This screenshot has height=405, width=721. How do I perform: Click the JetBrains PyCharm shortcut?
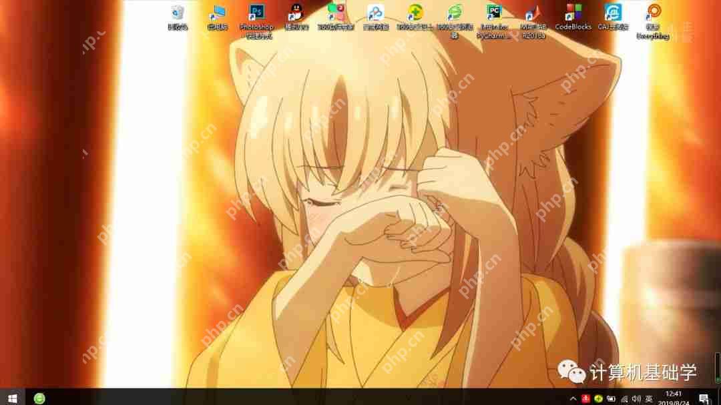[x=494, y=13]
